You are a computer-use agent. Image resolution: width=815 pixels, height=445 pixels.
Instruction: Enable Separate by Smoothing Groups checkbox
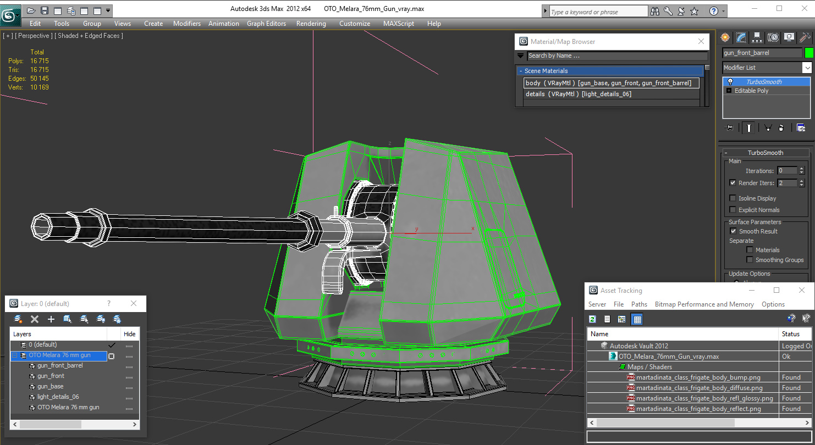749,260
